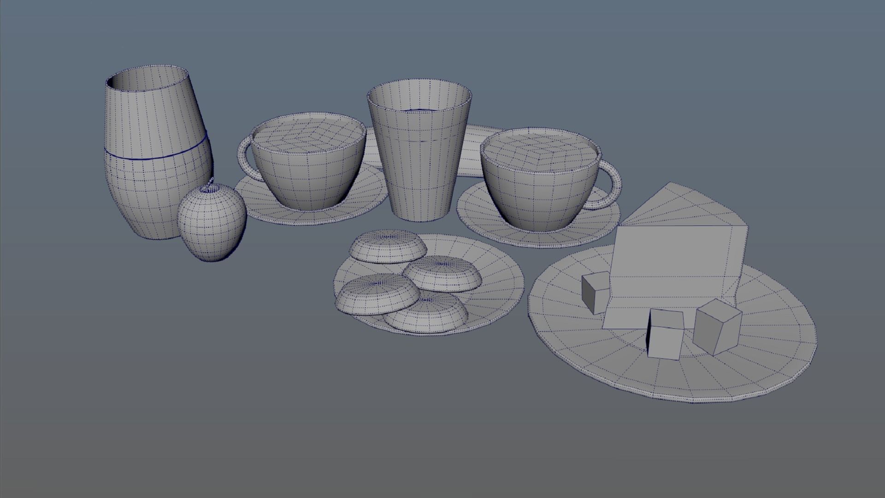Screen dimensions: 885x498
Task: Click the elongated object behind the glass
Action: click(x=472, y=150)
